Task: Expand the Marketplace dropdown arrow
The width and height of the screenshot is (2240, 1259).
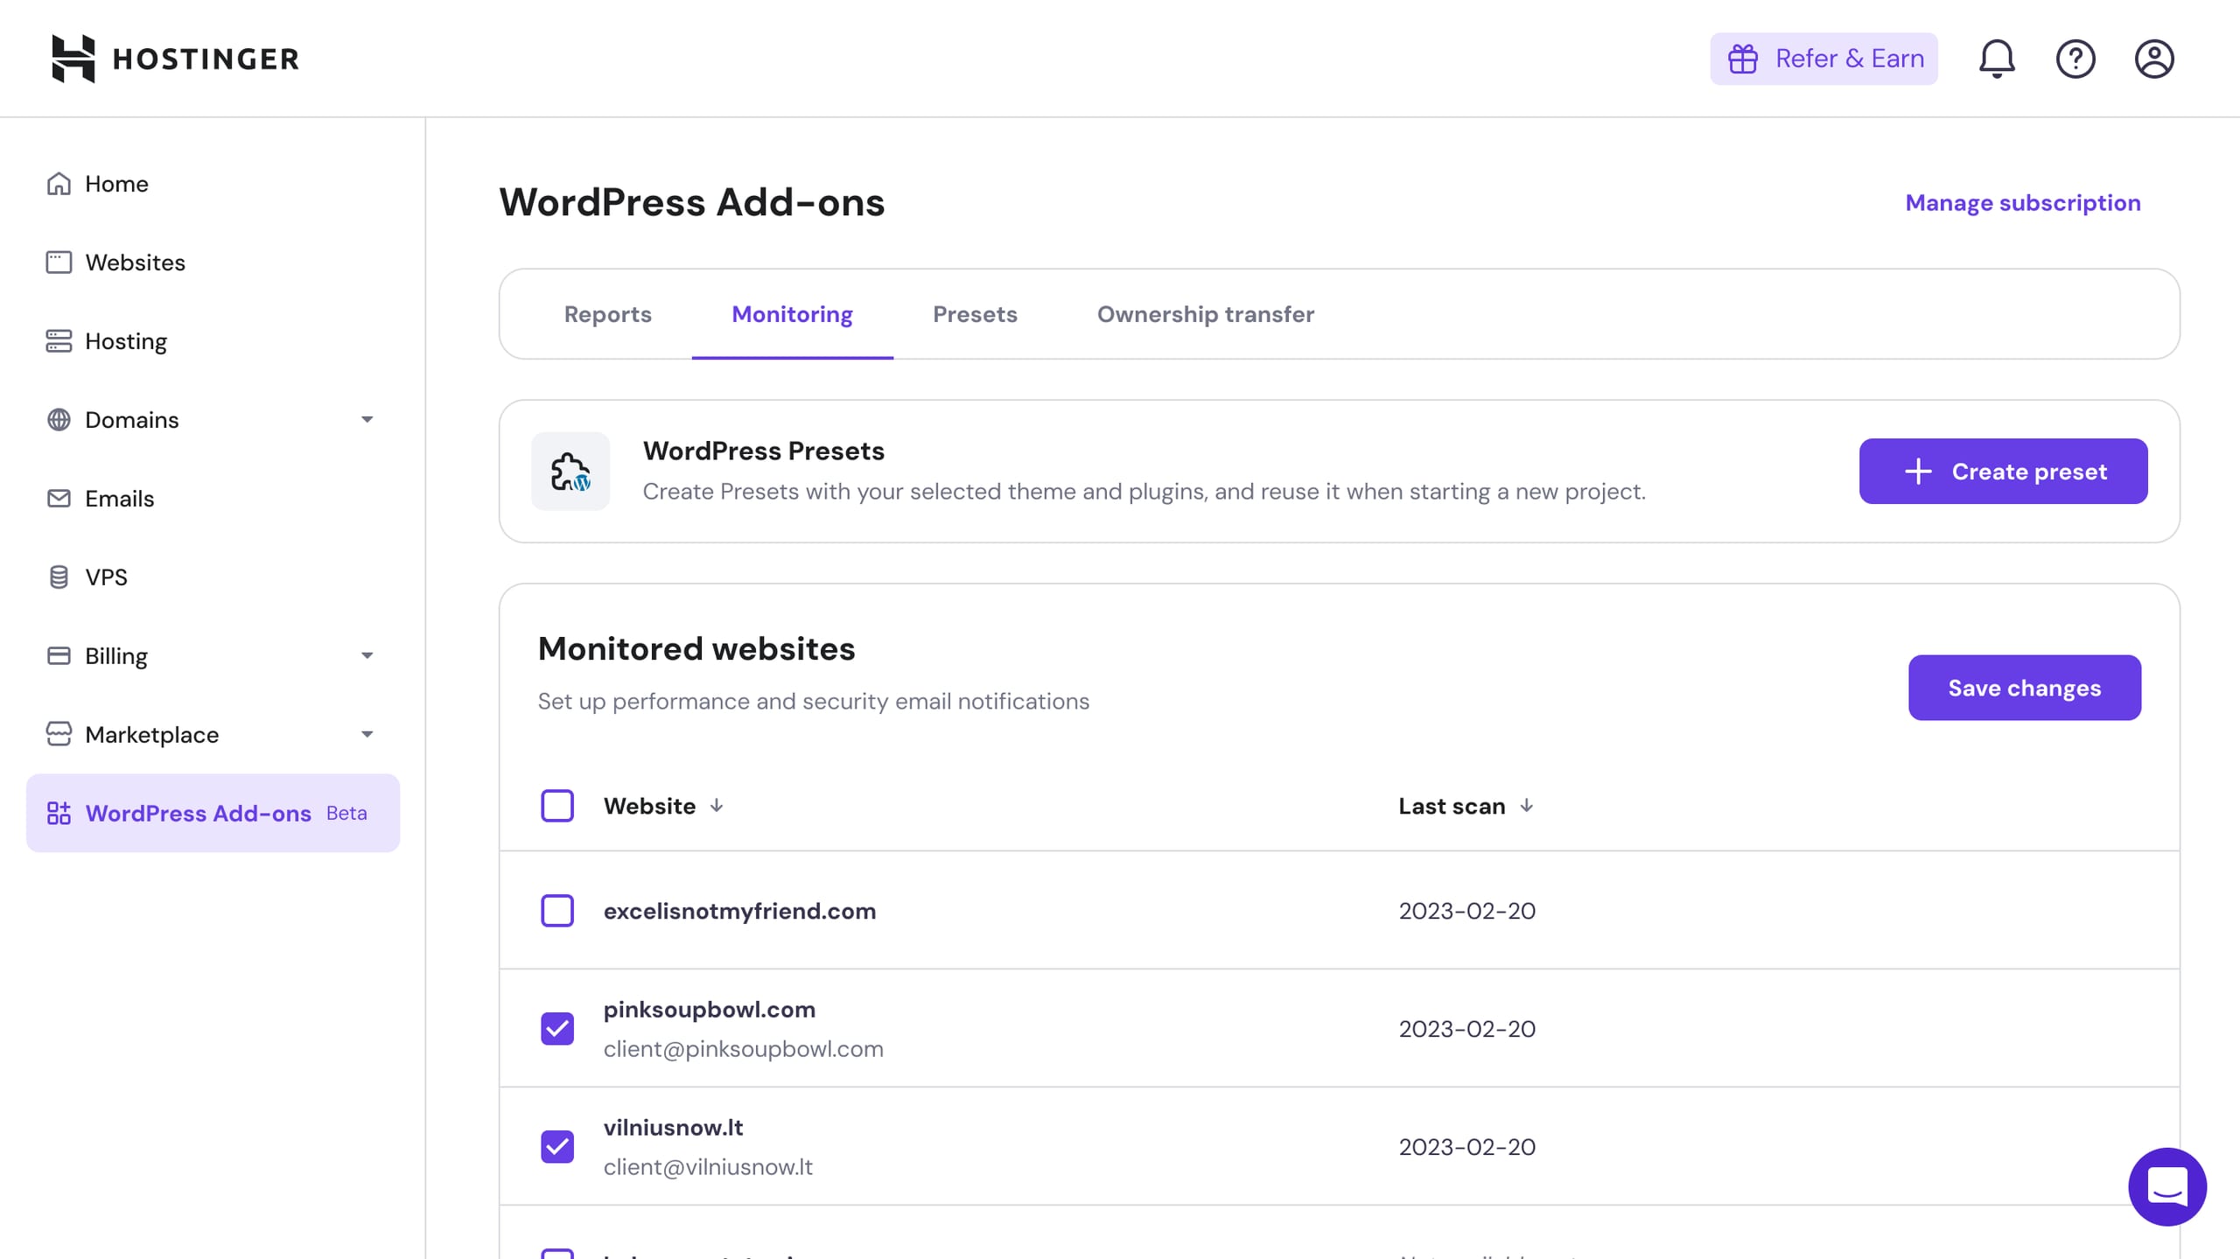Action: point(367,735)
